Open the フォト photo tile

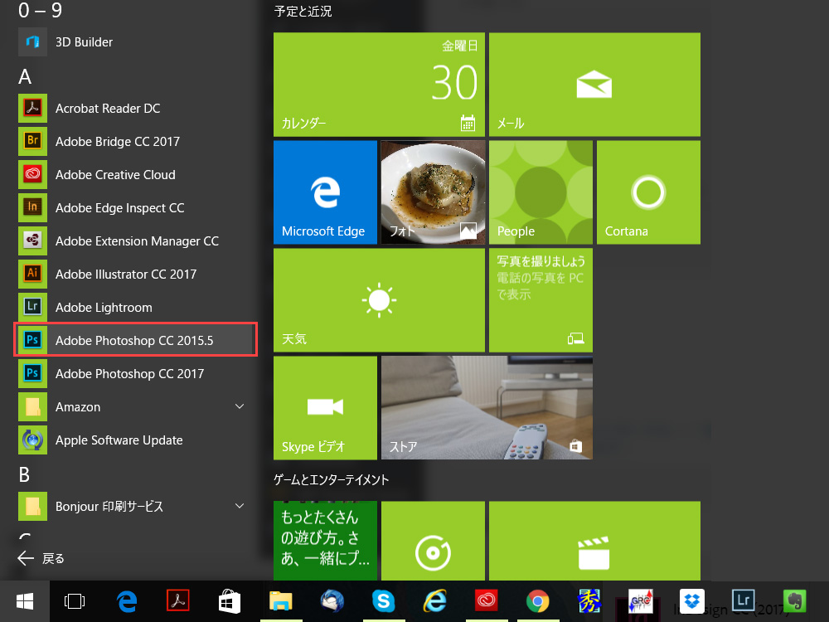tap(433, 192)
